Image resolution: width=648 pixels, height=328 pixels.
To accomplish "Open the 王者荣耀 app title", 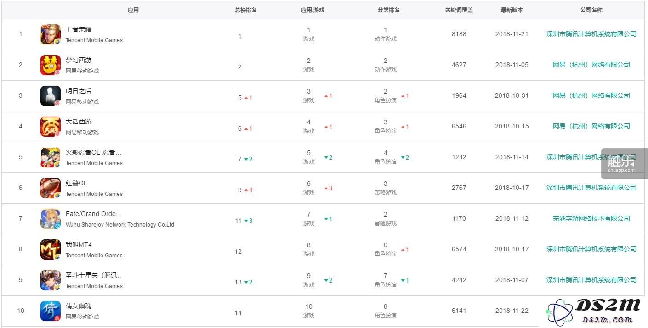I will tap(79, 29).
